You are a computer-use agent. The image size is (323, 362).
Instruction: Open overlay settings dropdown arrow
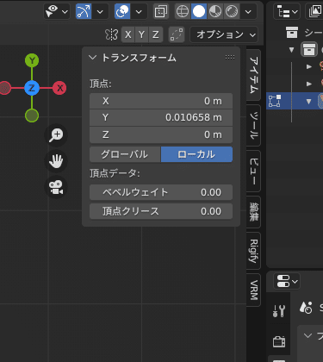pos(139,12)
